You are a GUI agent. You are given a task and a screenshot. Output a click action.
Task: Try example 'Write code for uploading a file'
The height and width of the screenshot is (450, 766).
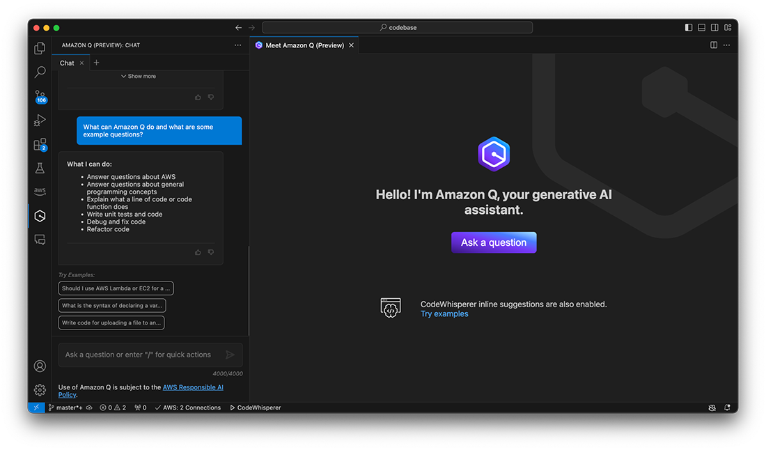pyautogui.click(x=111, y=323)
